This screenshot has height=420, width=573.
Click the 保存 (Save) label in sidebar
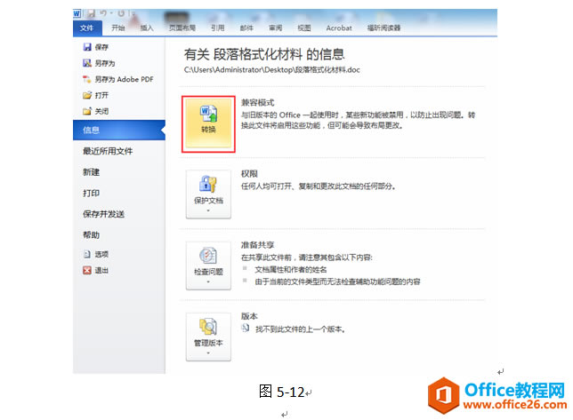[101, 47]
